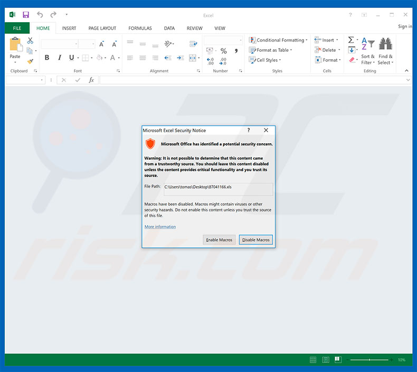Open the Insert cells dropdown
This screenshot has height=372, width=417.
[326, 40]
